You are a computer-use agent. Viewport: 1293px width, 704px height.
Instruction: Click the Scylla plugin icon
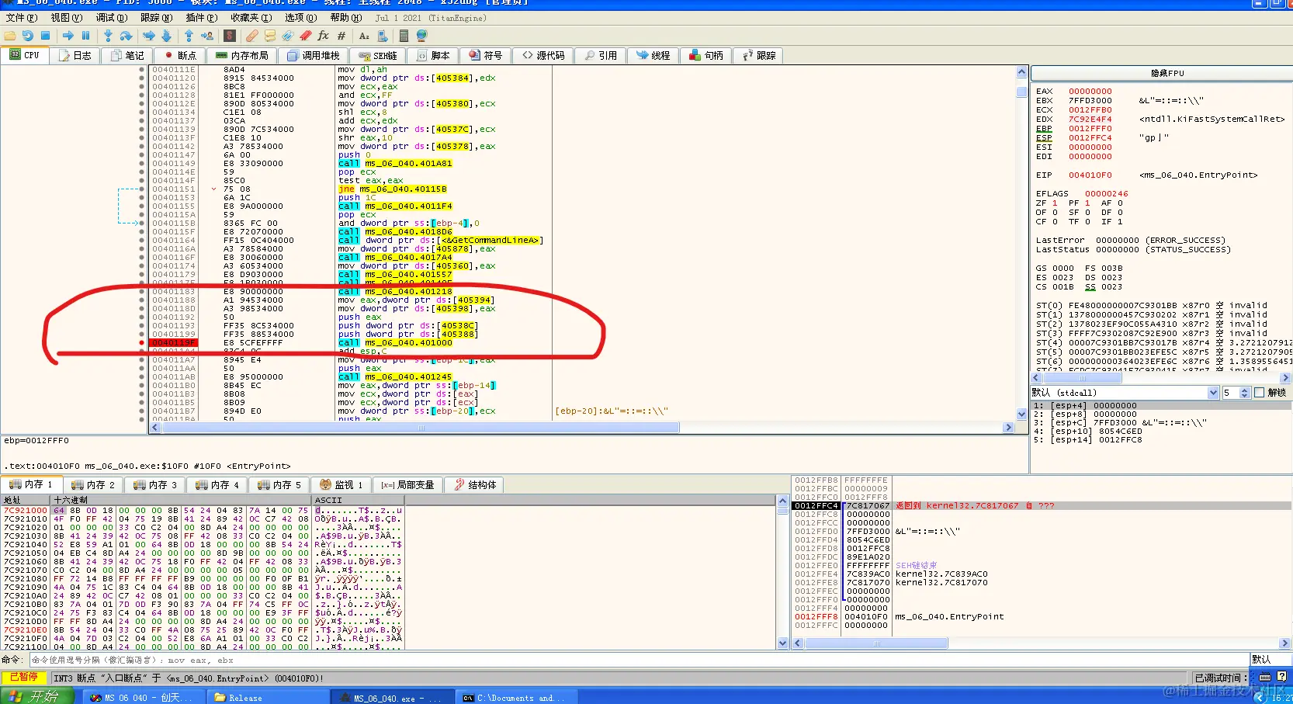click(230, 36)
